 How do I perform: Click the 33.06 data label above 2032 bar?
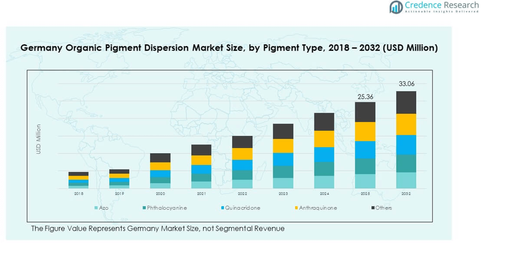[406, 84]
